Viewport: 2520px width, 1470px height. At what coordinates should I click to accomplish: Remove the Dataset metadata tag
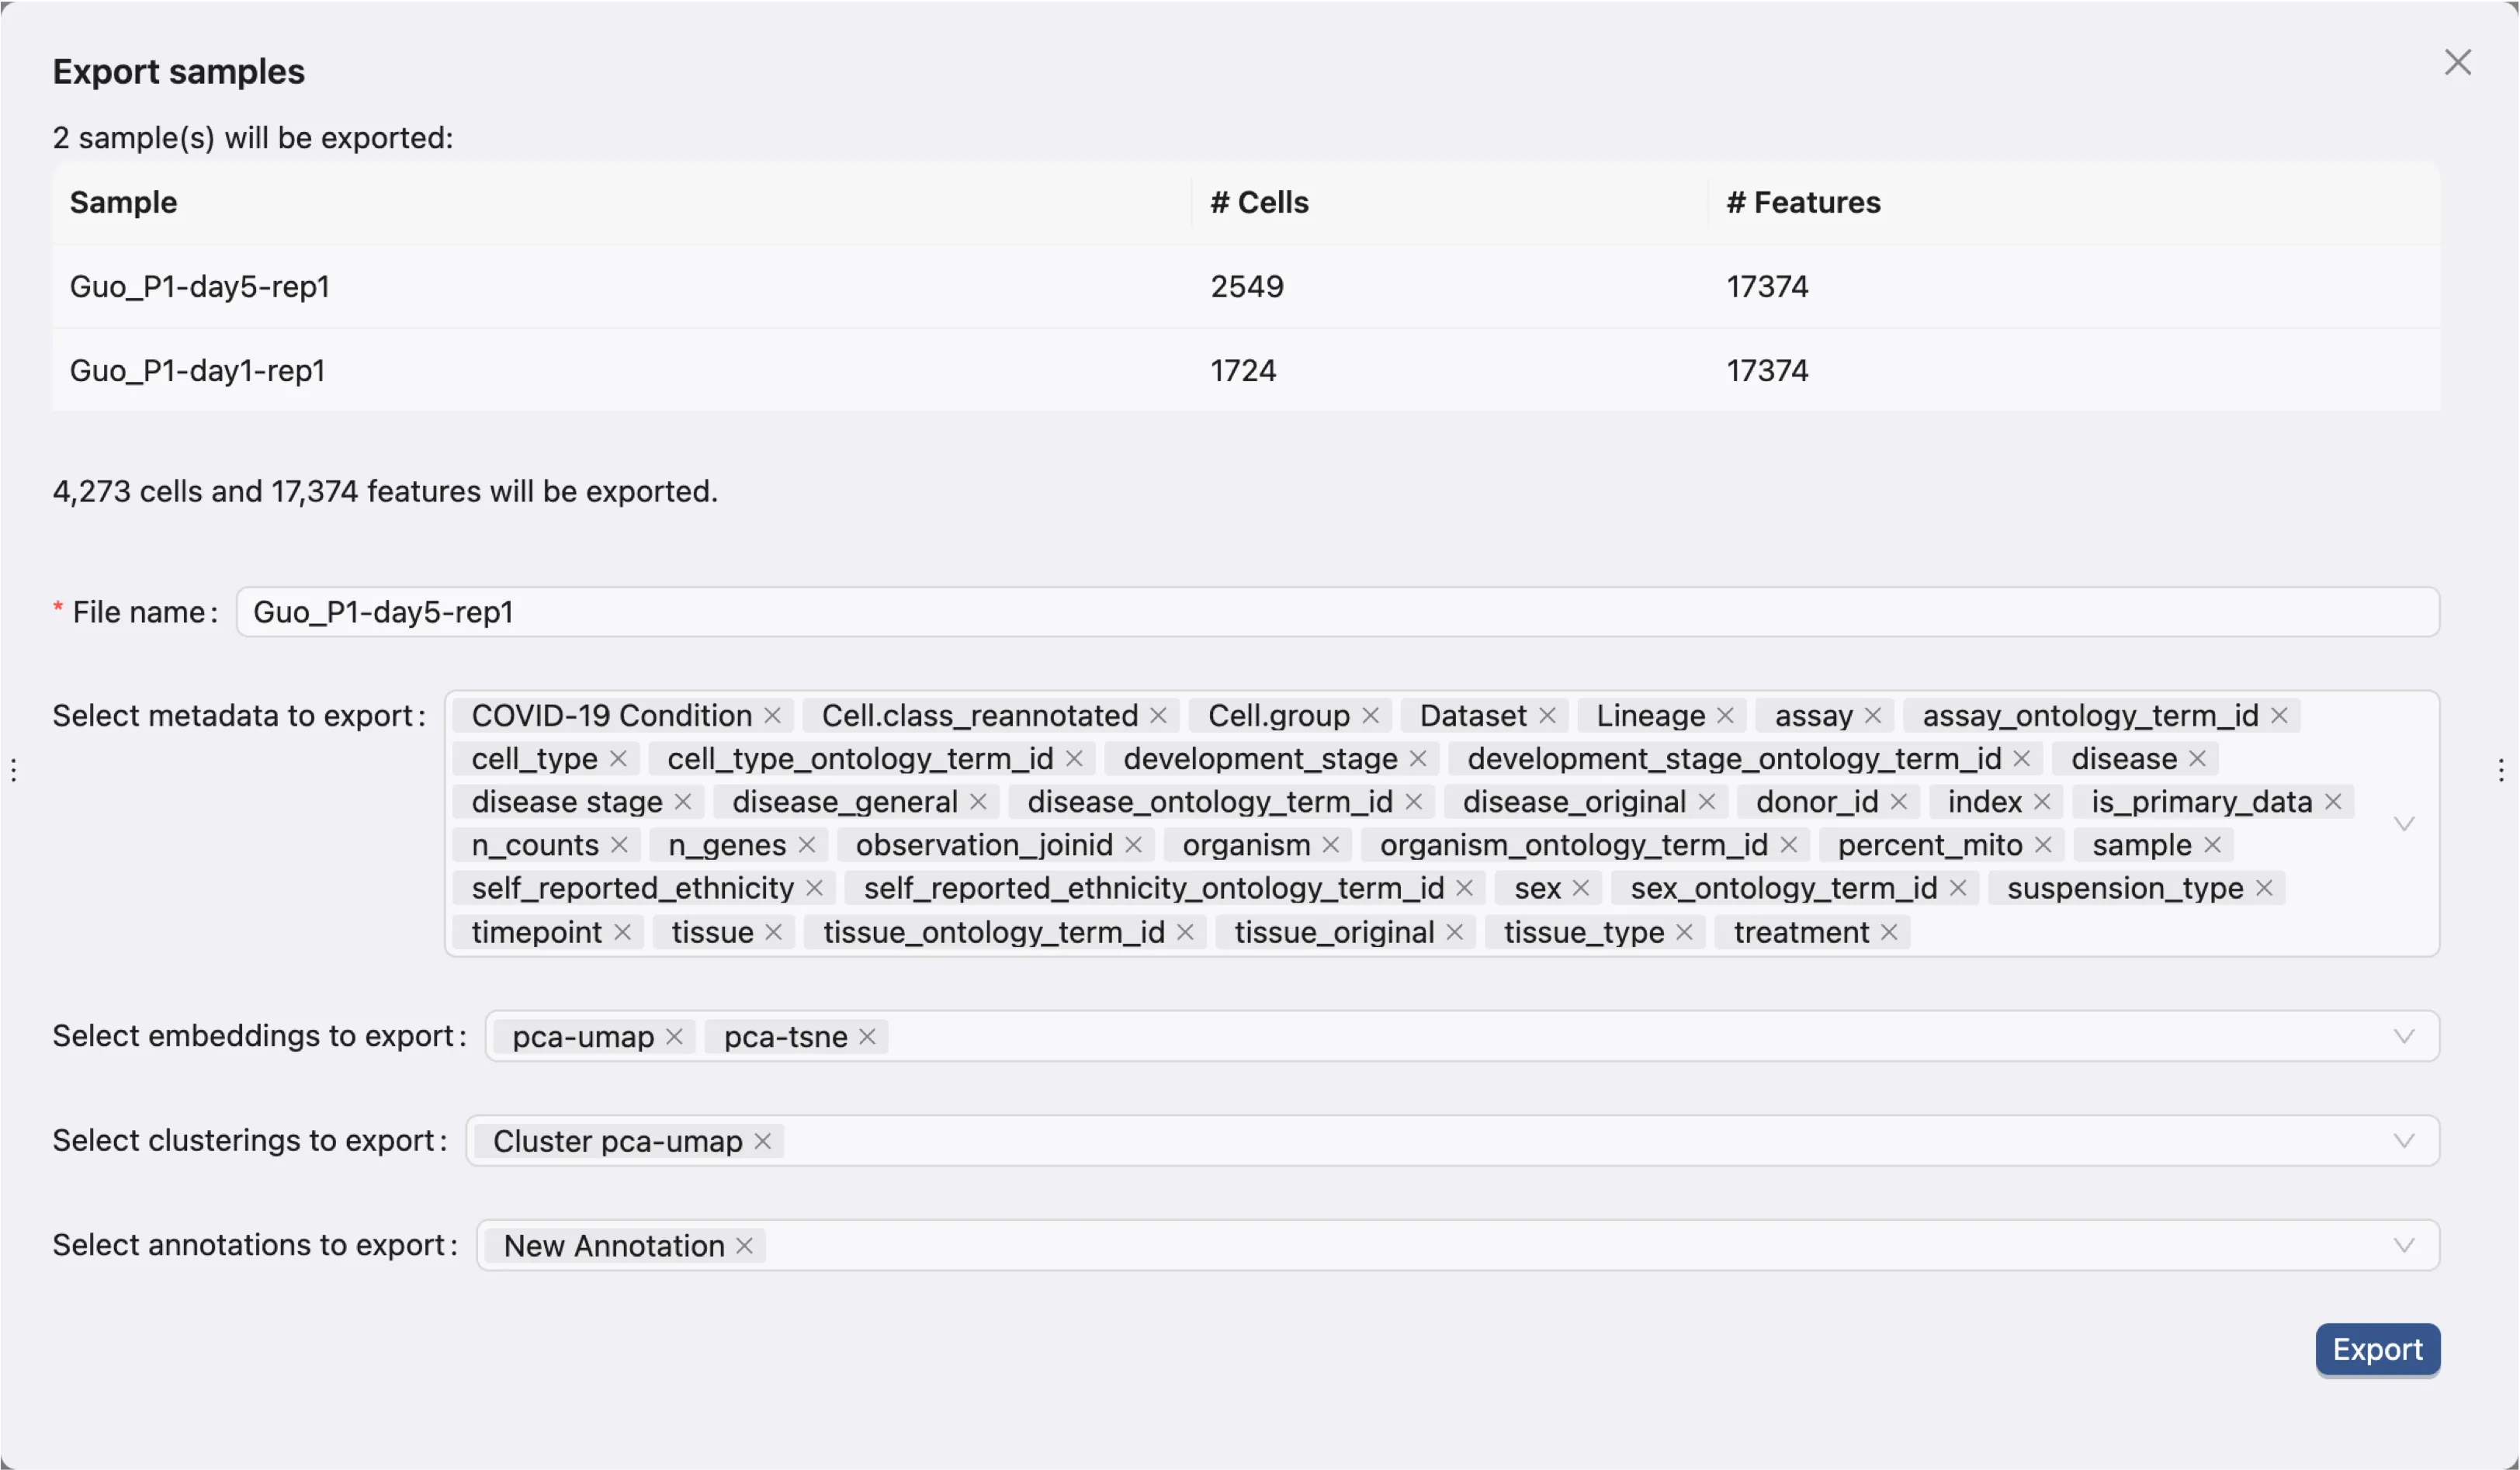coord(1547,716)
